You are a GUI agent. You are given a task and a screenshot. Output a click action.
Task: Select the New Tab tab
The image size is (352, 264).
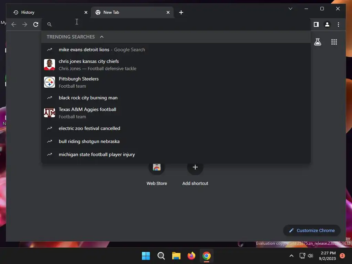(132, 12)
